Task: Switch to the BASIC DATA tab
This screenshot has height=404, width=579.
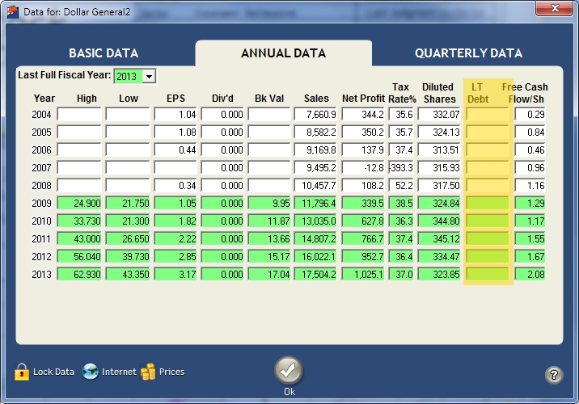Action: [x=104, y=53]
